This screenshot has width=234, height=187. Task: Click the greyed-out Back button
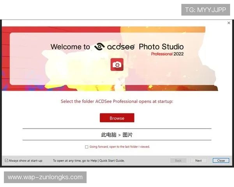pos(178,161)
